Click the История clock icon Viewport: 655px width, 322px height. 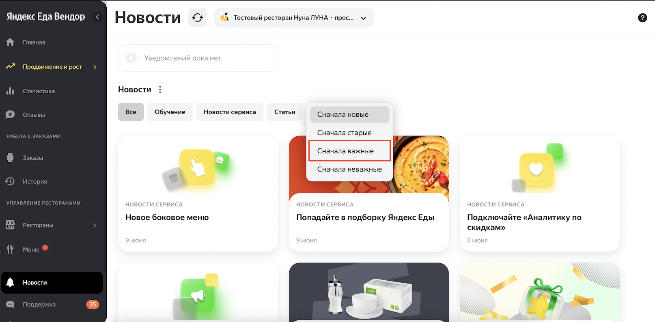pyautogui.click(x=11, y=181)
